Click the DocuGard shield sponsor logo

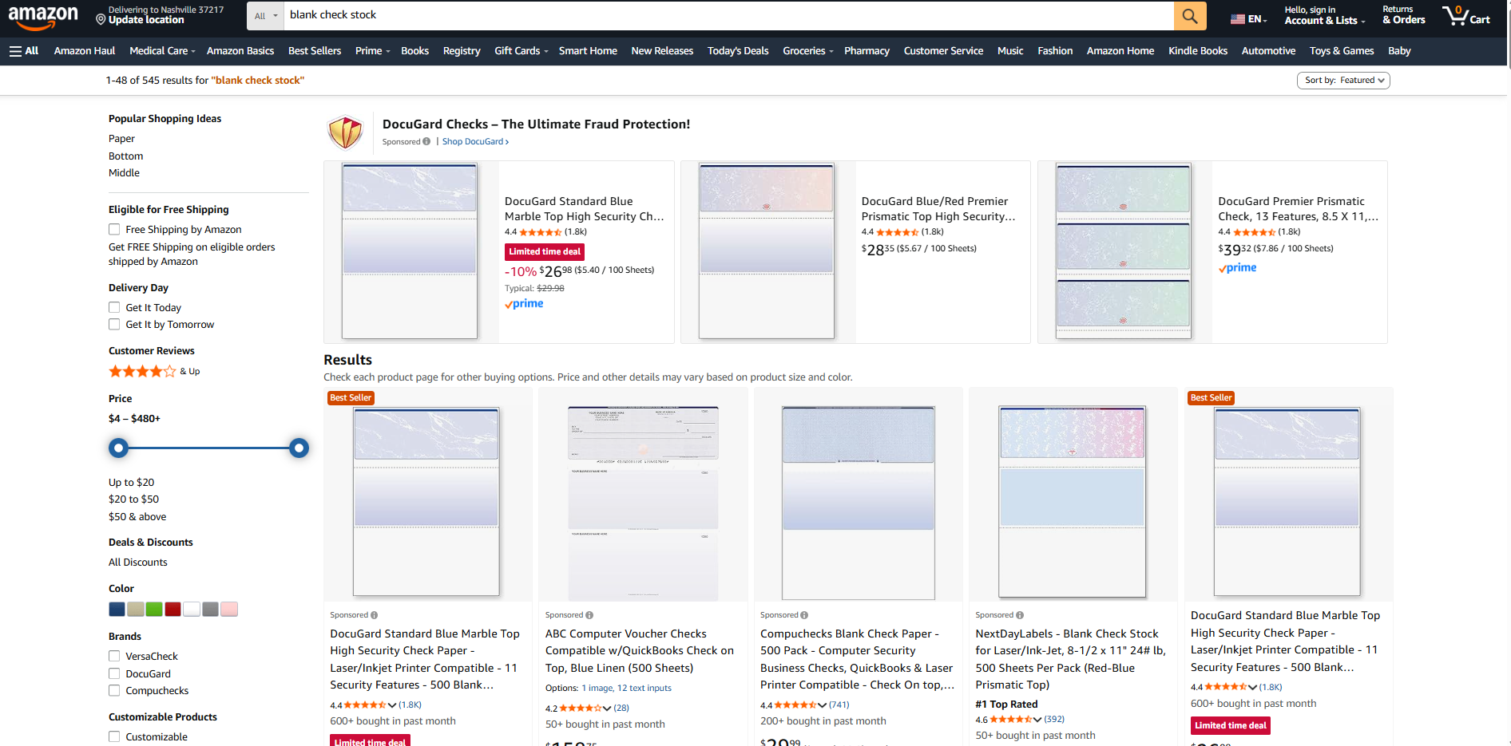[x=345, y=132]
